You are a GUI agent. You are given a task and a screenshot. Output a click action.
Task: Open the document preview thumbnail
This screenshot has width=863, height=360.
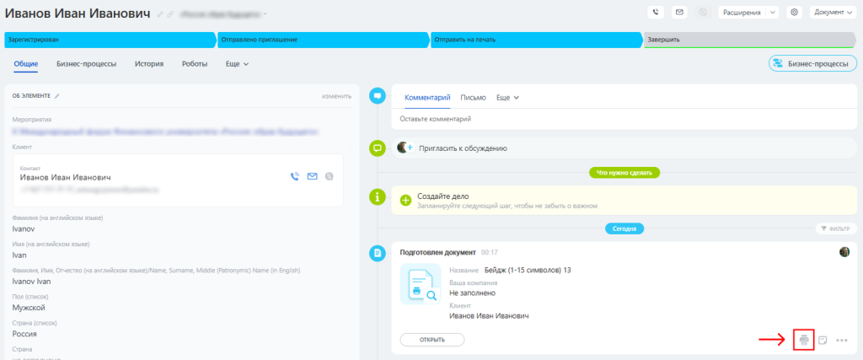click(421, 283)
